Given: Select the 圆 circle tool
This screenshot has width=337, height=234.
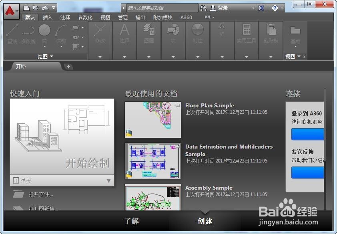Looking at the screenshot, I should click(44, 34).
